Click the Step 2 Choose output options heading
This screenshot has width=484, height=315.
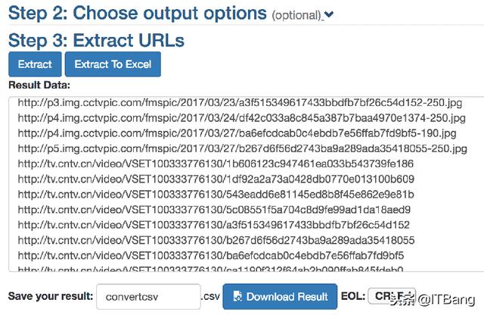pyautogui.click(x=138, y=13)
